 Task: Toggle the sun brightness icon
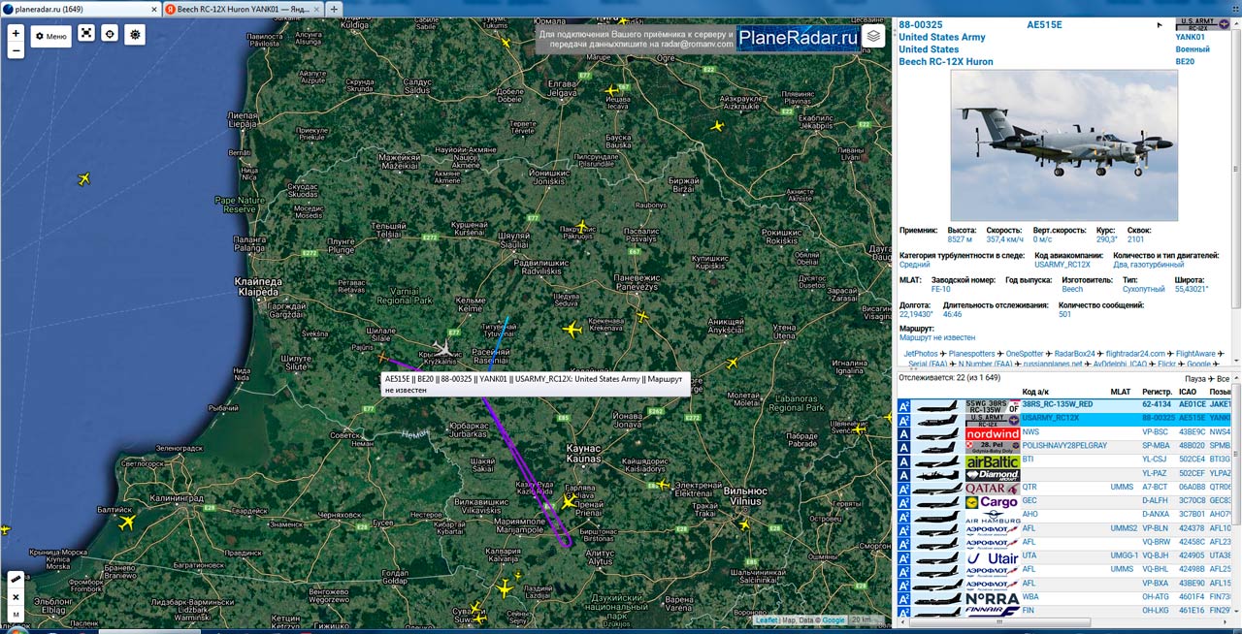135,34
